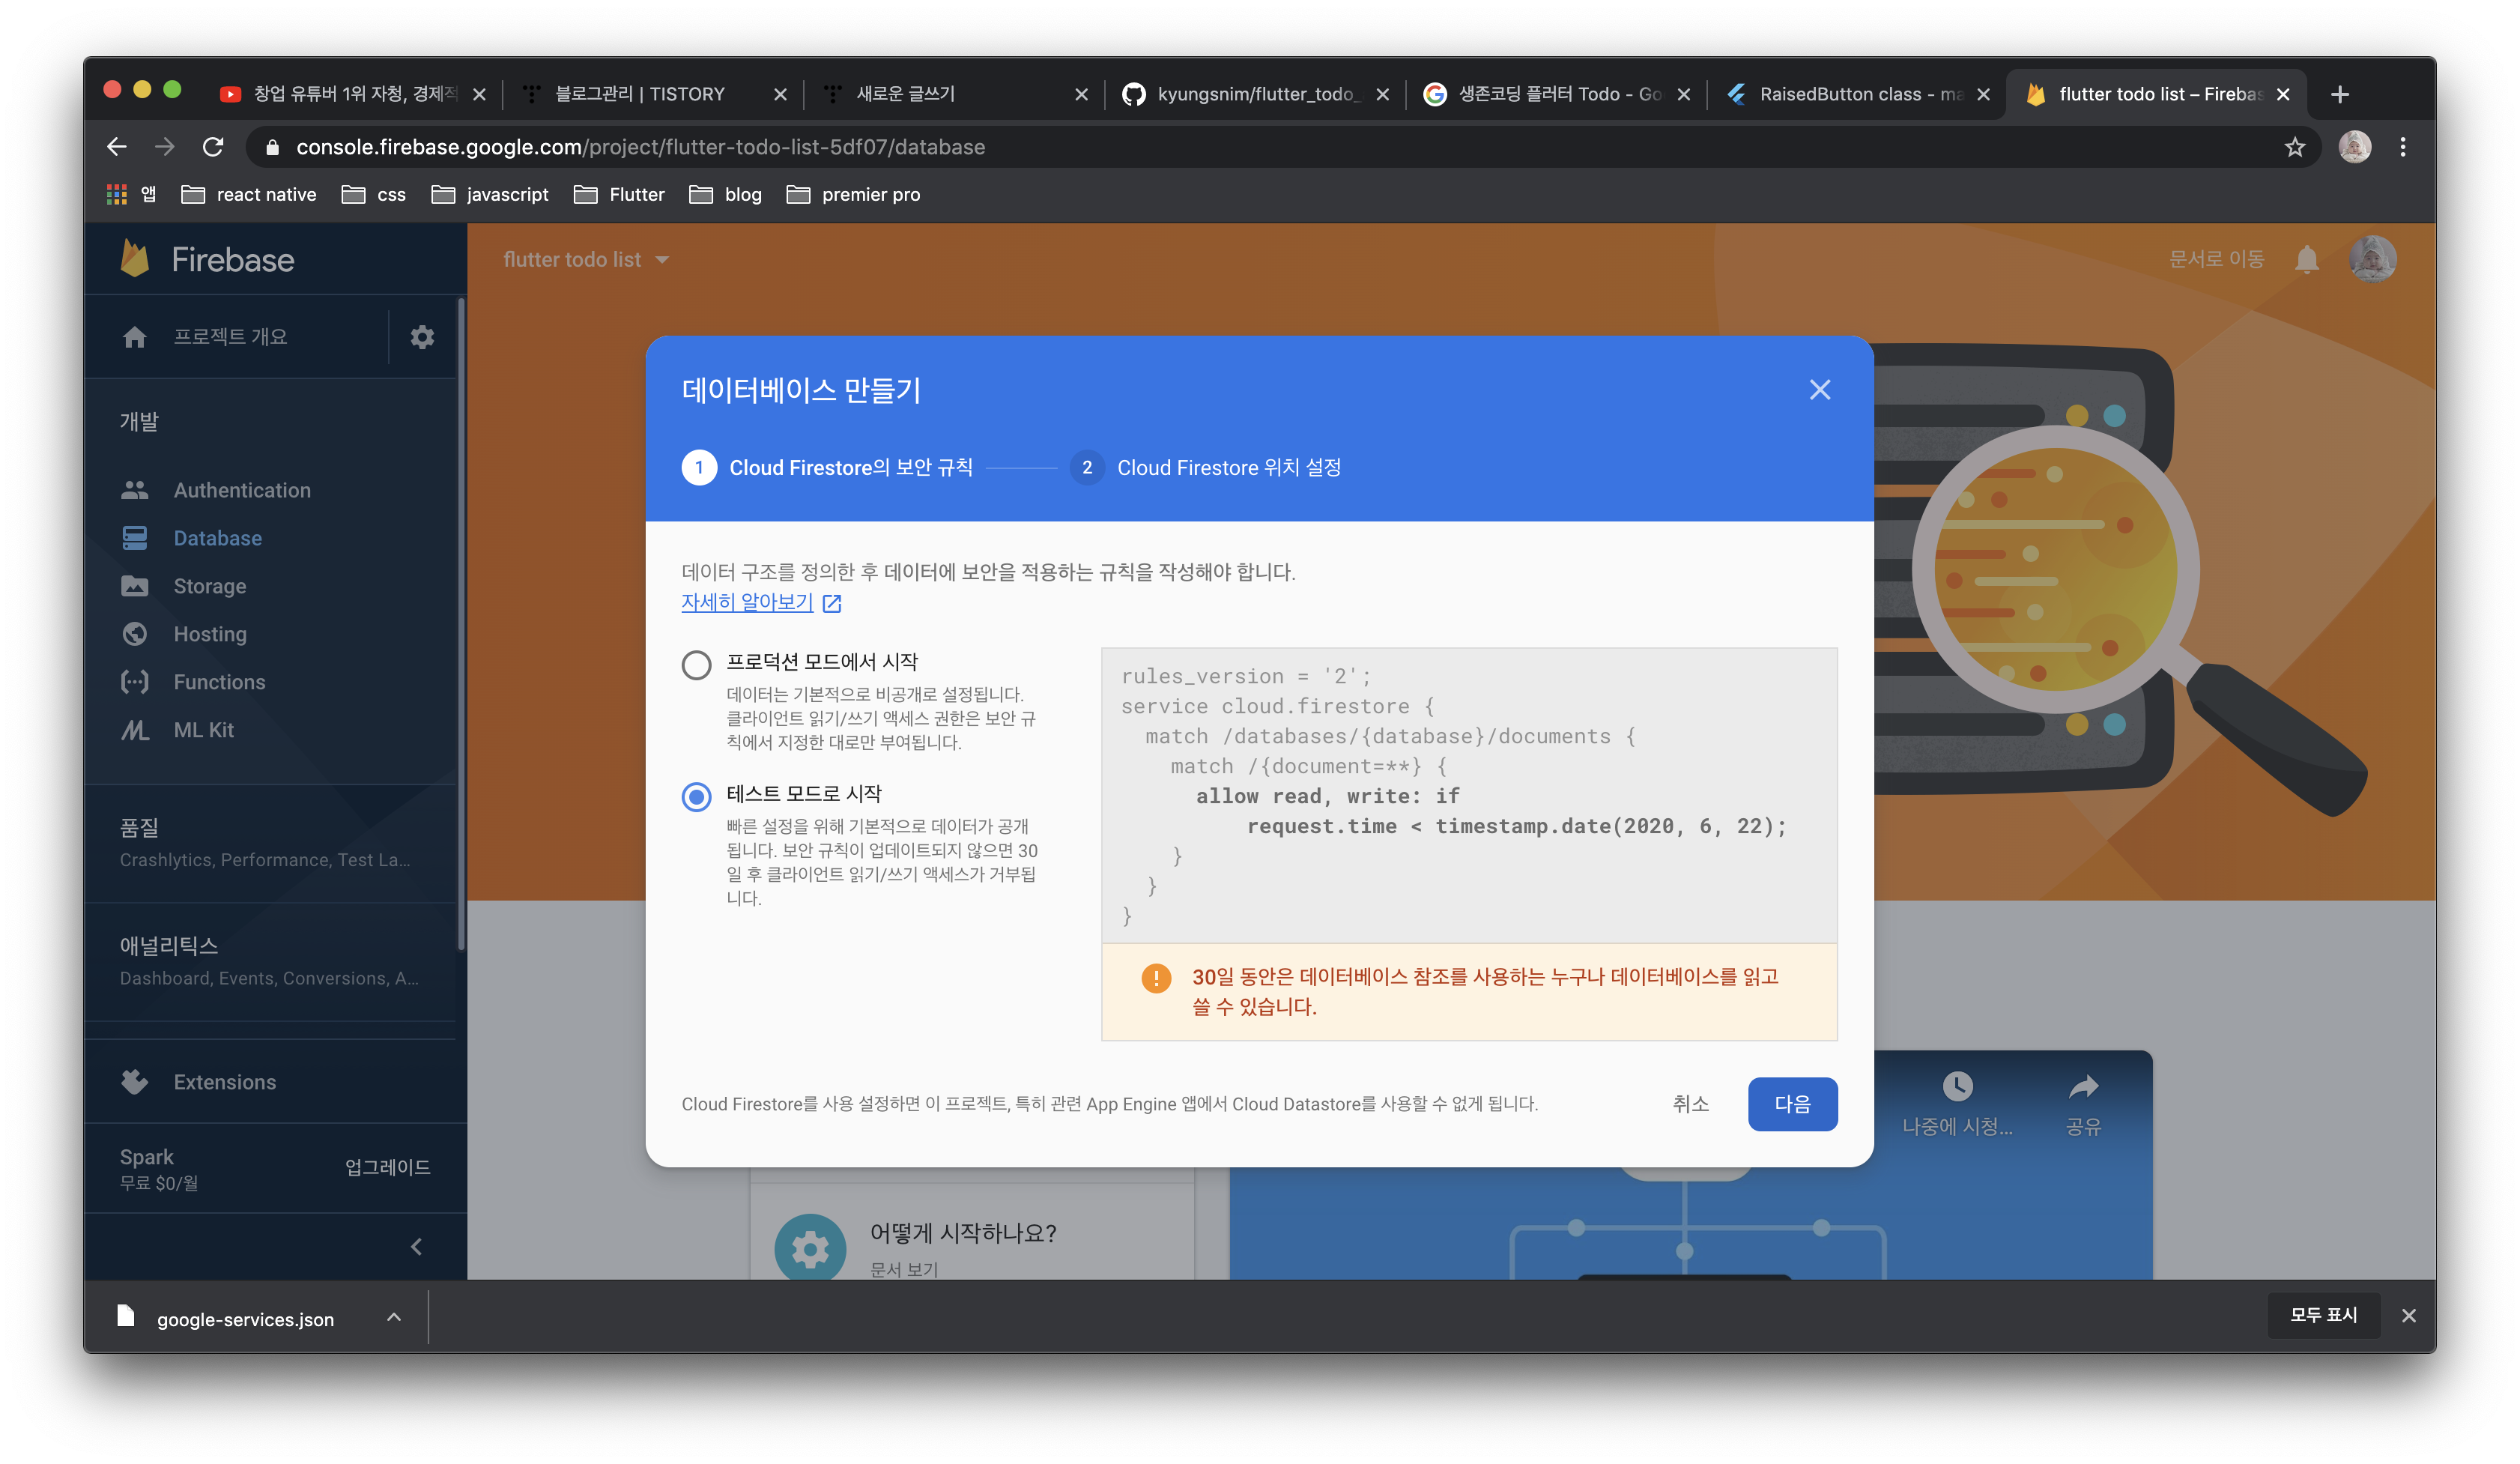
Task: Click the browser address bar URL
Action: pos(640,147)
